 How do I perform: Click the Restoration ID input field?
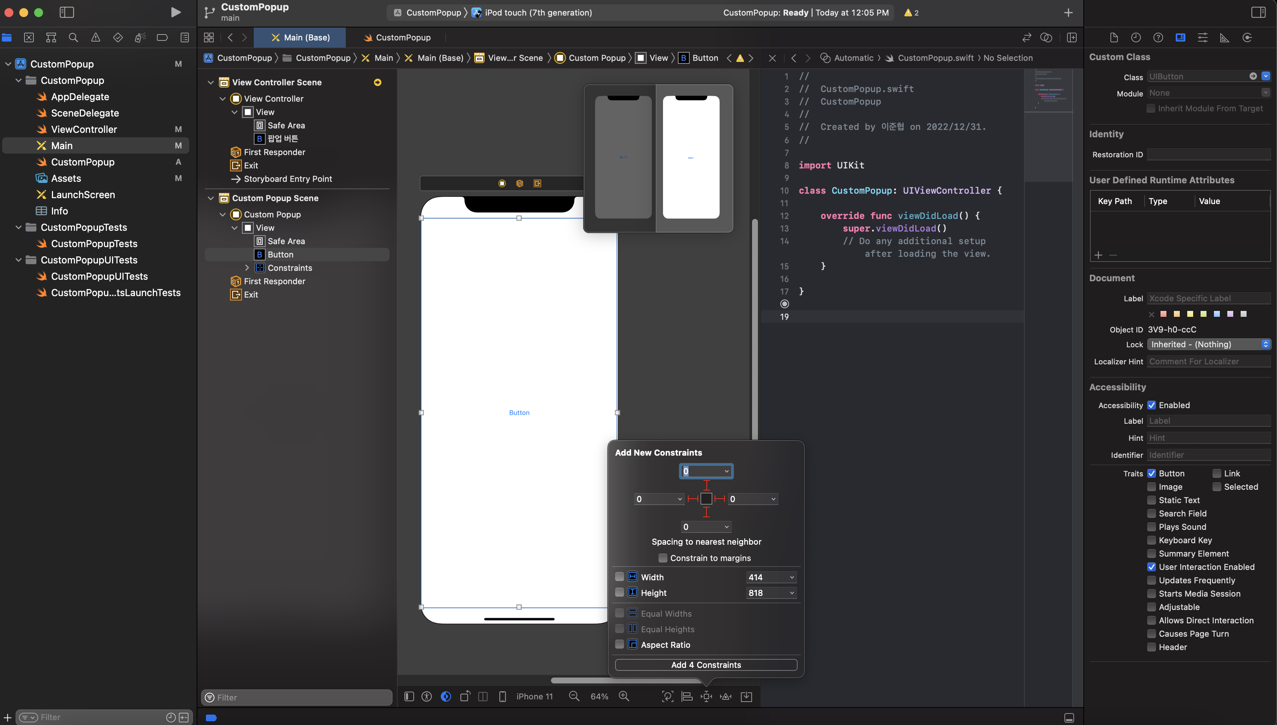point(1208,154)
